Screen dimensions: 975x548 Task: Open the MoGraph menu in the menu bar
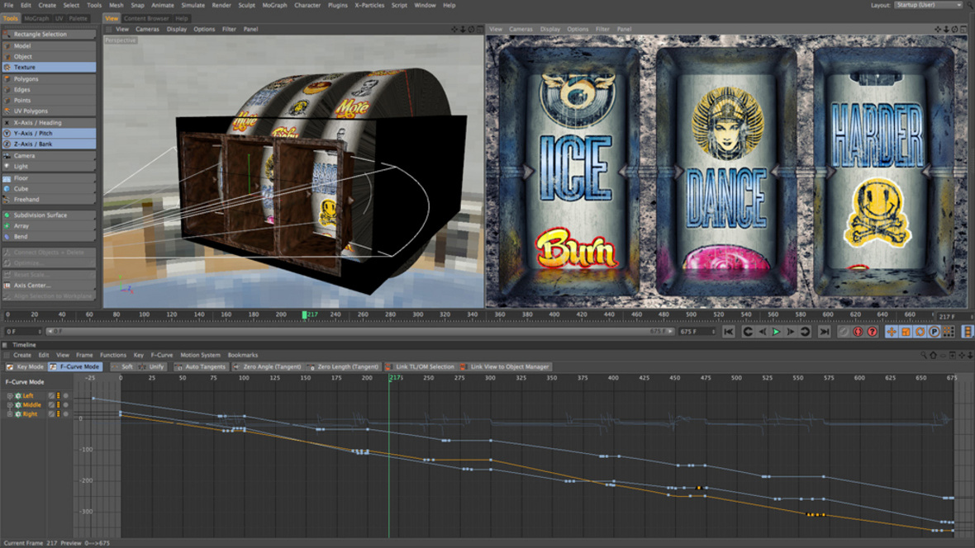click(x=274, y=5)
